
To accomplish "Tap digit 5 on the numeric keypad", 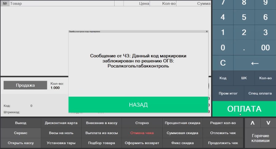I will 244,17.
